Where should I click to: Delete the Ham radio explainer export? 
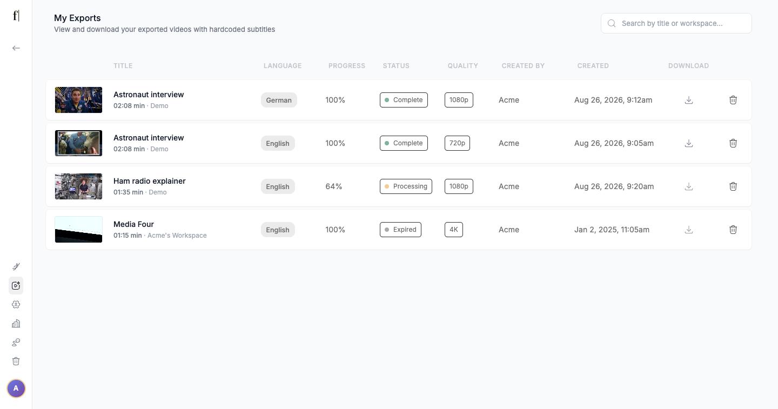[x=733, y=186]
